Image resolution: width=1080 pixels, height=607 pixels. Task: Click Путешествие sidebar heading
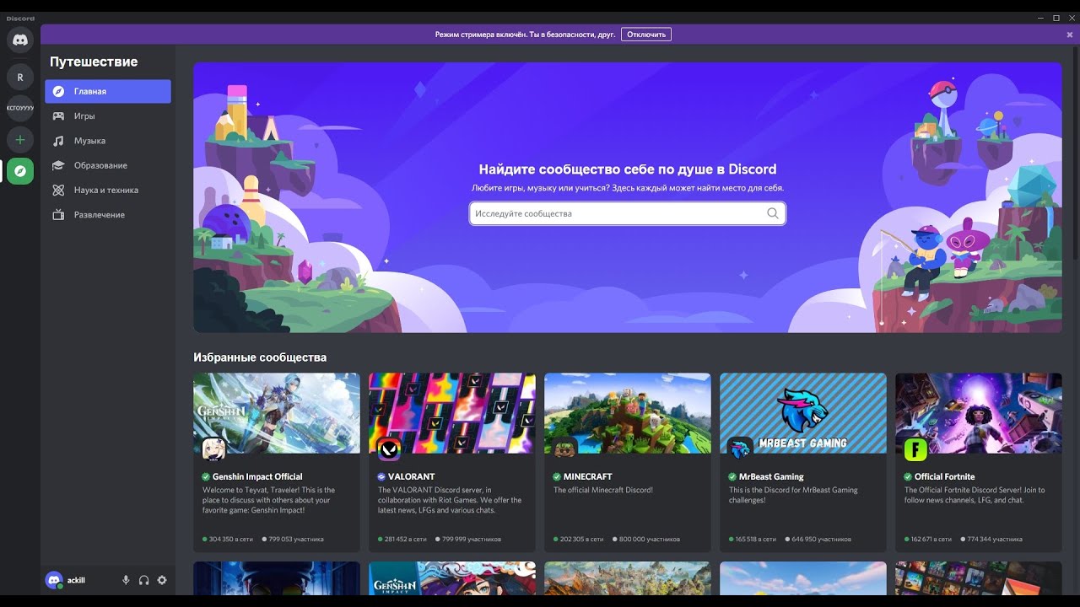94,62
